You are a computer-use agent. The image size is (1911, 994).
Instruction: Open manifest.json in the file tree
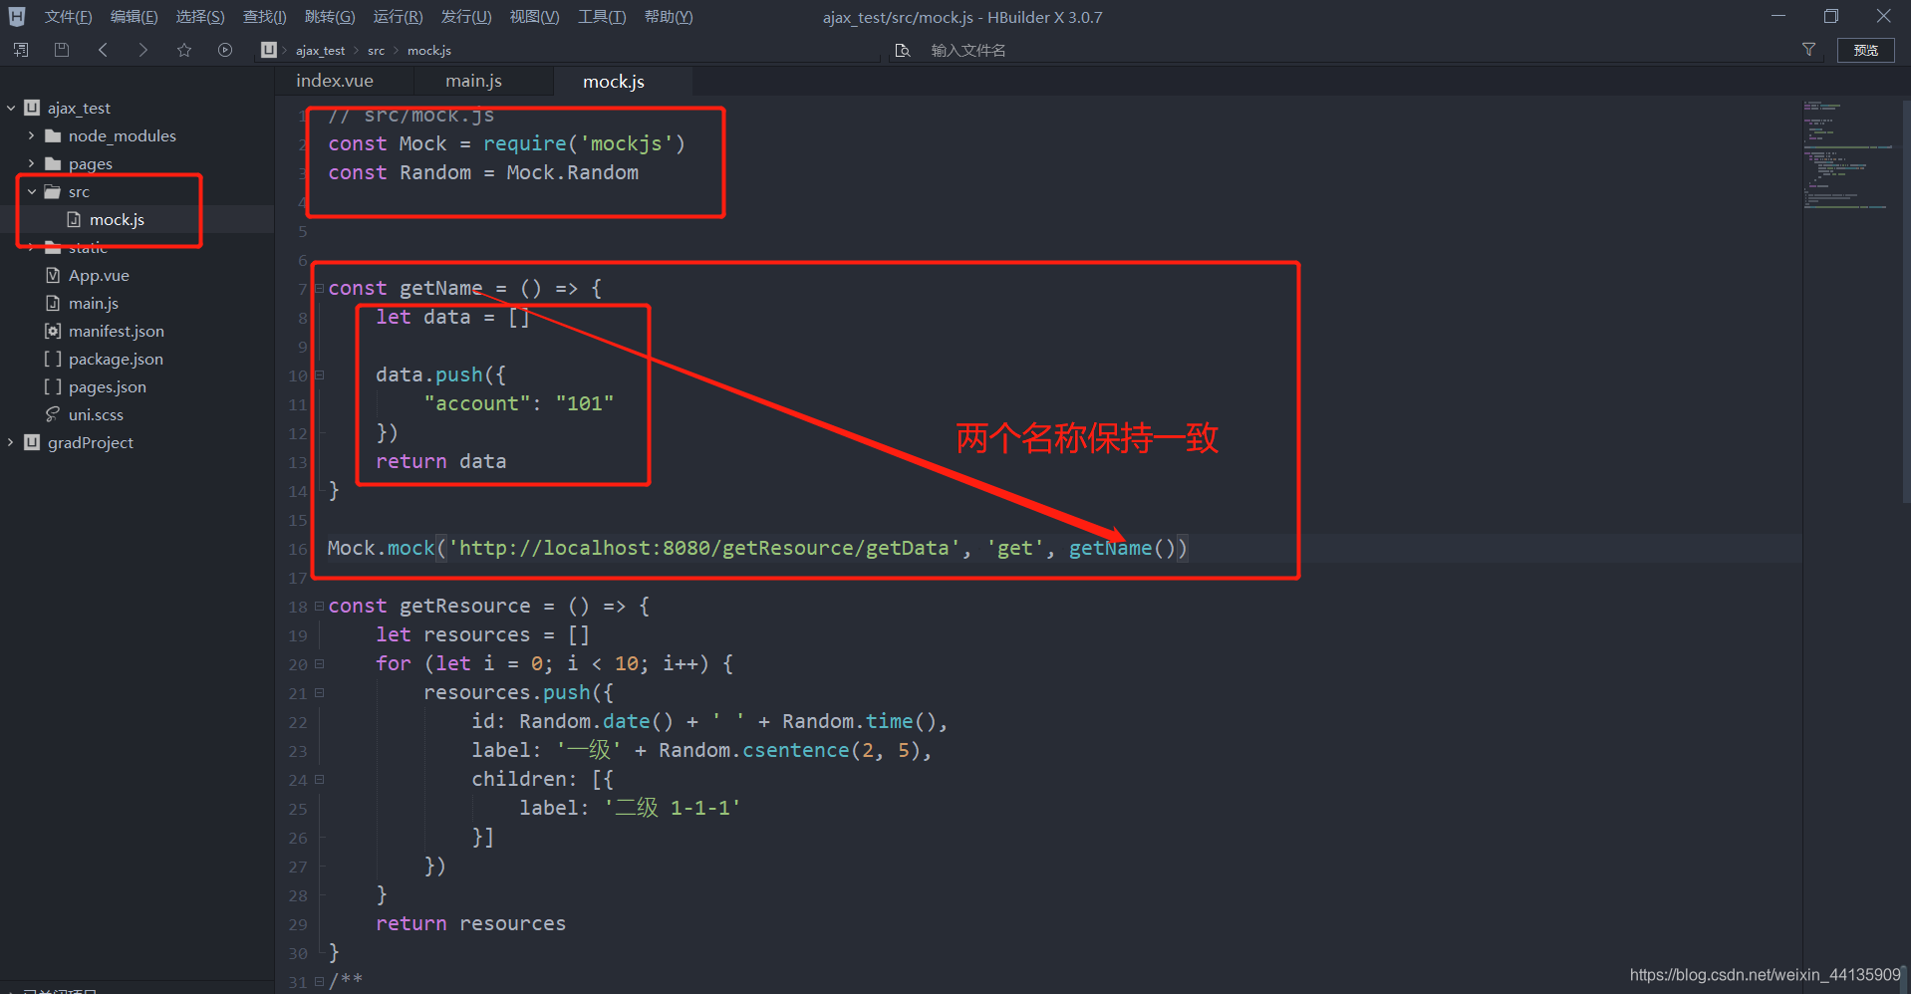coord(116,331)
